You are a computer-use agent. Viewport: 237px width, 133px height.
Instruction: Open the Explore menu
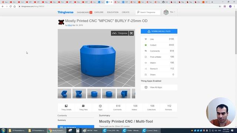tap(99, 12)
